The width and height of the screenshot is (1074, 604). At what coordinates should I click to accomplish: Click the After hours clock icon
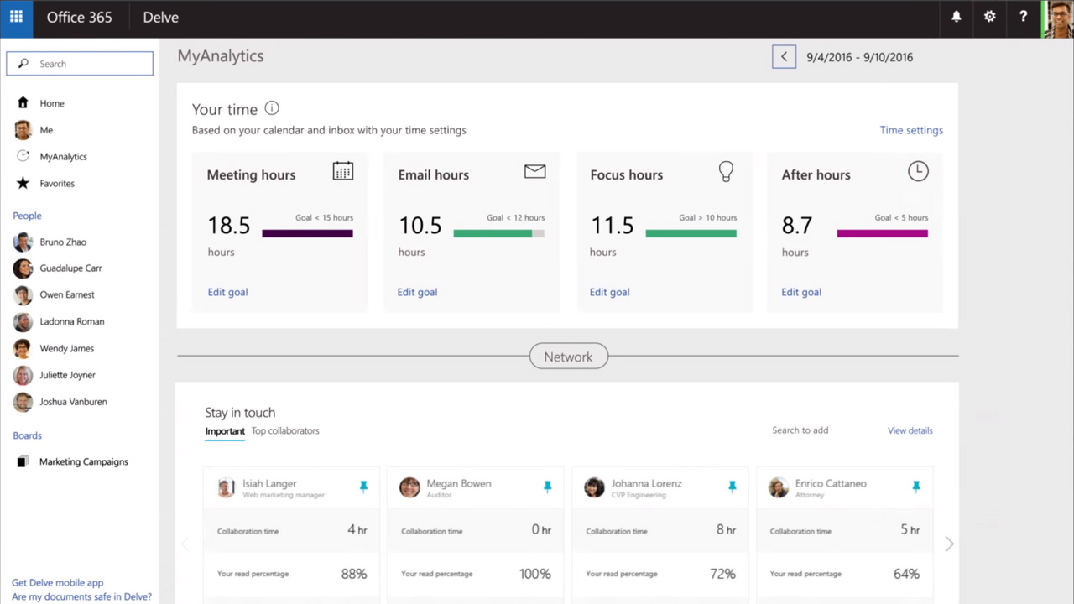coord(918,171)
